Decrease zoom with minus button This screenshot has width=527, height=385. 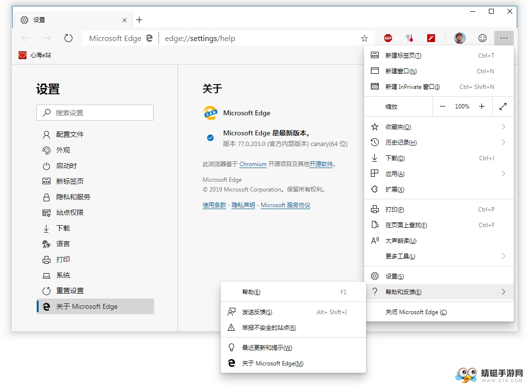pos(442,107)
